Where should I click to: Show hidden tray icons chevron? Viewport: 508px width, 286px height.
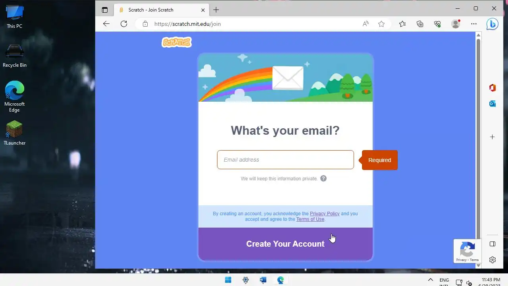430,280
